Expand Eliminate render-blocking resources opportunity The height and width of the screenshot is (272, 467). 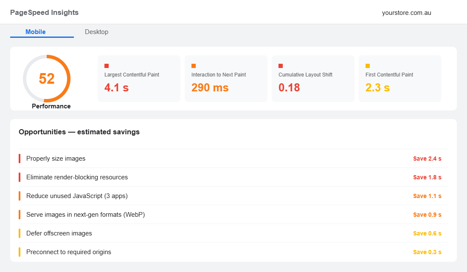coord(233,177)
